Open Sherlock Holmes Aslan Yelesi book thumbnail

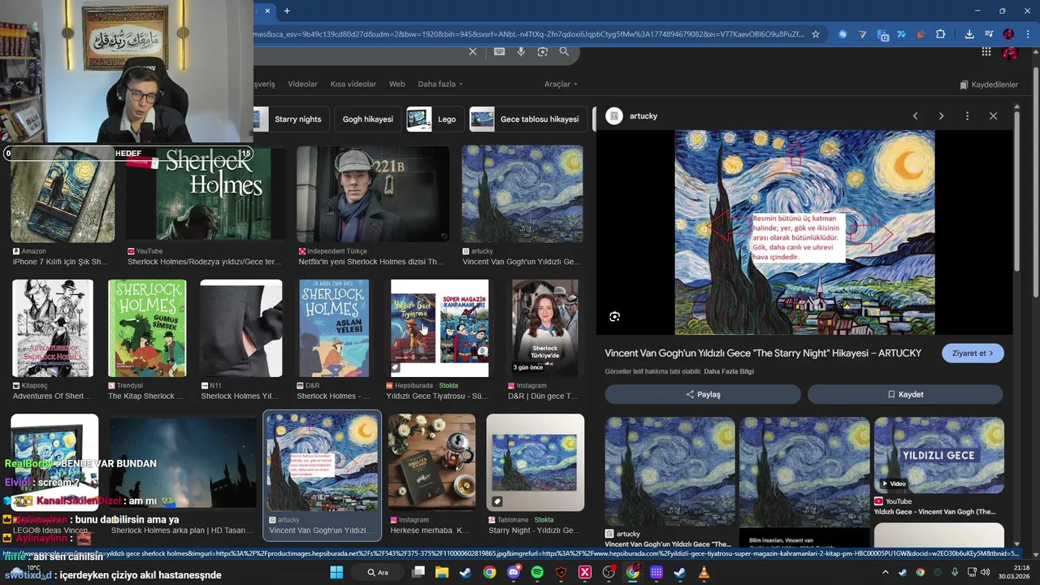click(x=334, y=328)
